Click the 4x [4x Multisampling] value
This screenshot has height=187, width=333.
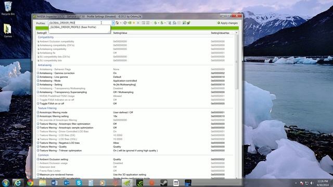pyautogui.click(x=124, y=85)
